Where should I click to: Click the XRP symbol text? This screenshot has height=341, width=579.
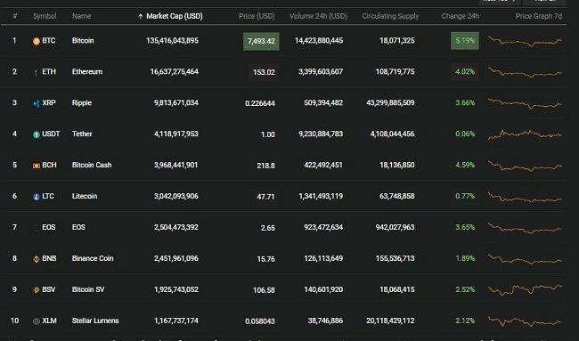coord(49,103)
